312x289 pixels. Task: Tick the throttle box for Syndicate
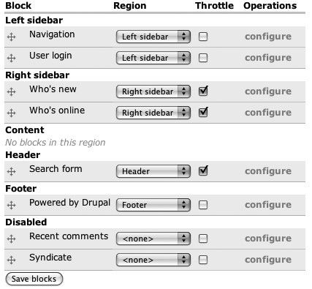click(203, 260)
